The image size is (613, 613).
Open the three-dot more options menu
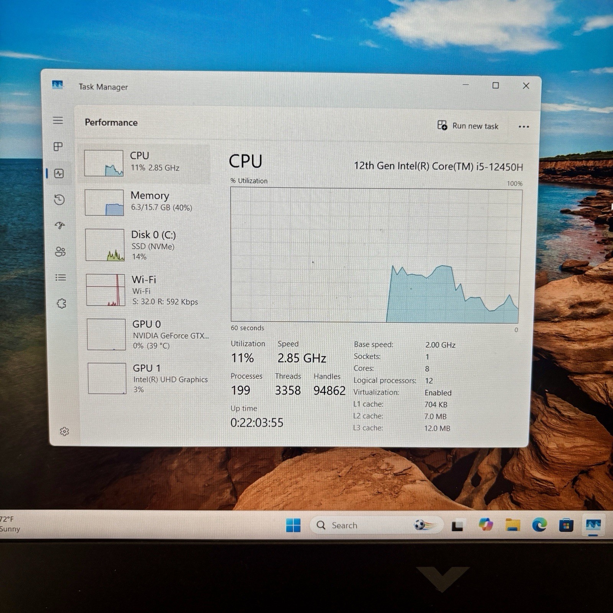click(523, 126)
